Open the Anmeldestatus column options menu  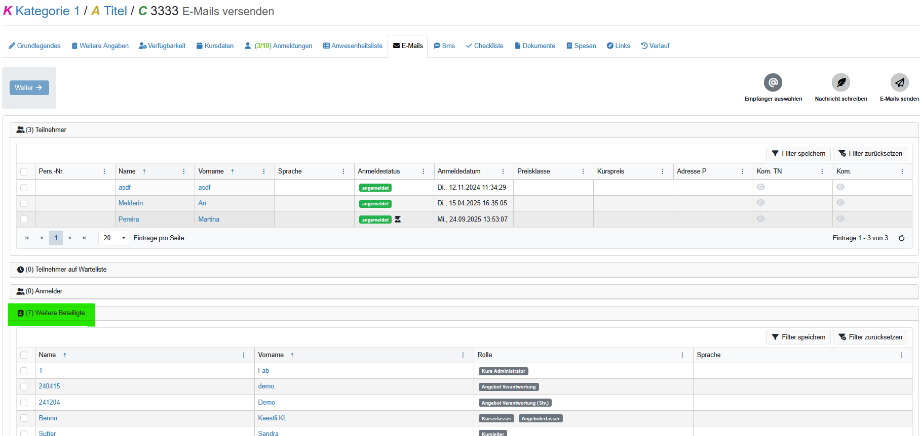(x=424, y=171)
